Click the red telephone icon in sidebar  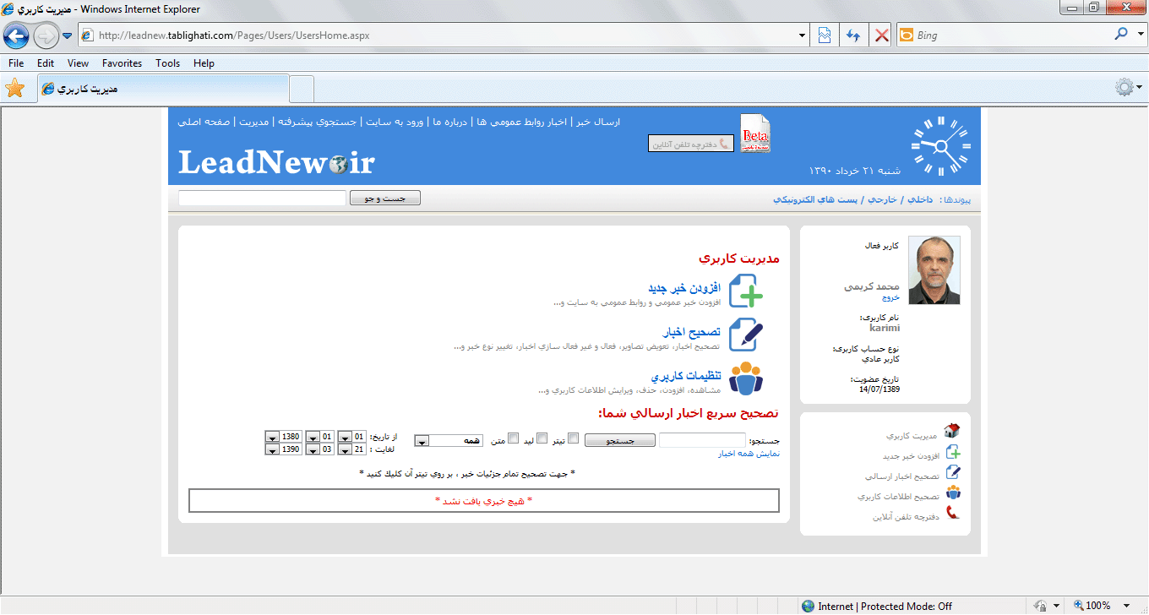952,513
